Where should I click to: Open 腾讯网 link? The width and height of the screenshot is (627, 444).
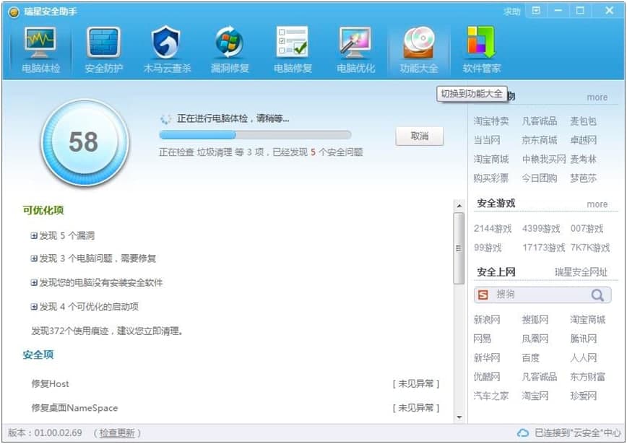[x=583, y=339]
